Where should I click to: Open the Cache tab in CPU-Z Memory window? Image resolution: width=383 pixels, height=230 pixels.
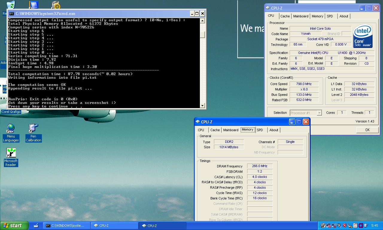point(215,130)
